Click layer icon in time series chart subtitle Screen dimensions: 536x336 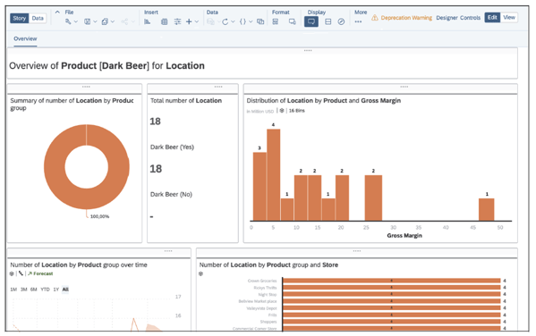click(12, 273)
